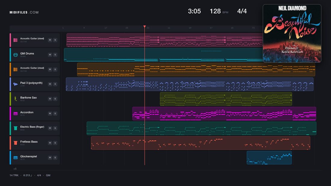
Task: Solo the pink Acoustic Guitar track
Action: point(55,40)
